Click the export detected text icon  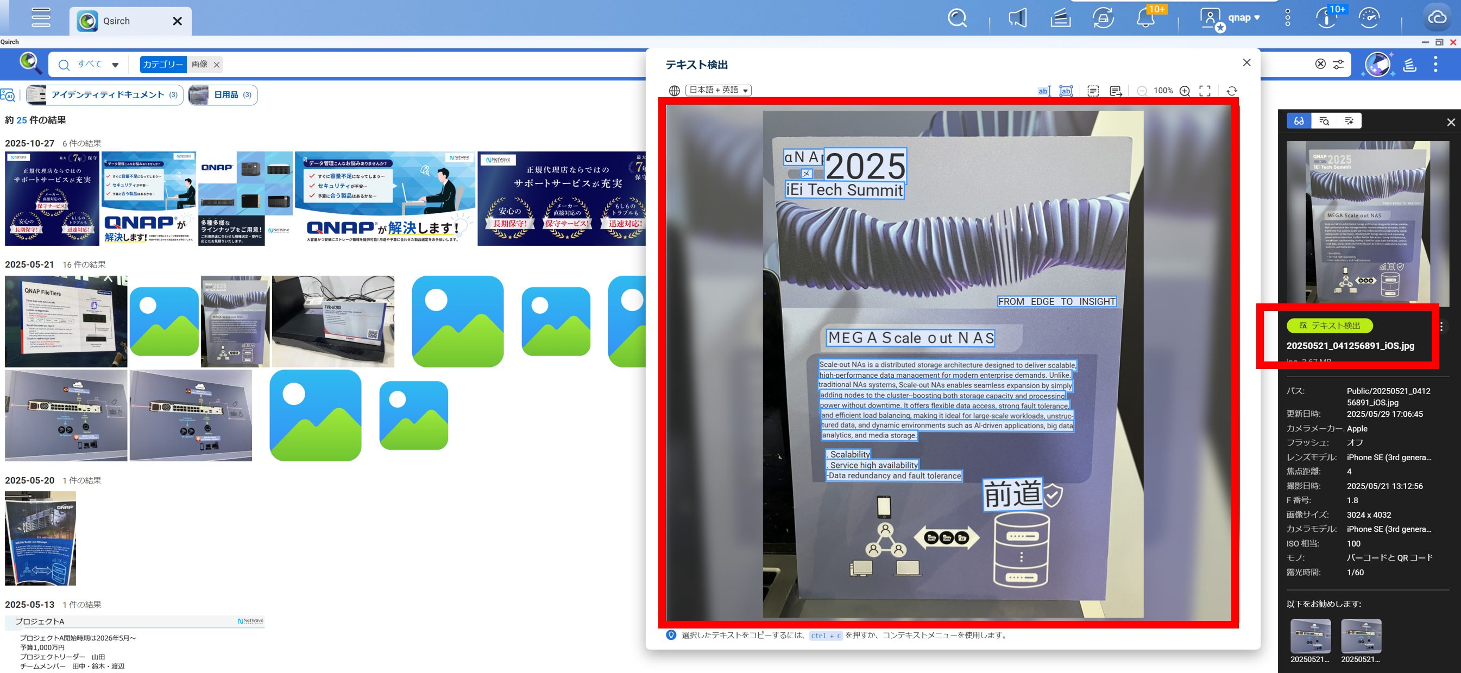pyautogui.click(x=1116, y=91)
